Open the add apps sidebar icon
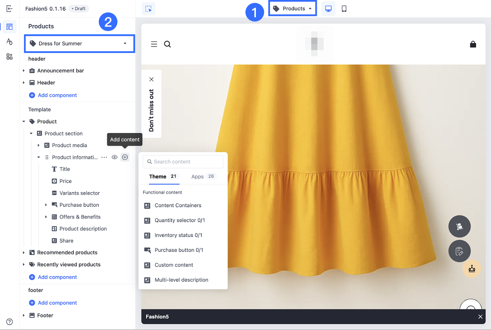Viewport: 491px width, 330px height. [9, 57]
